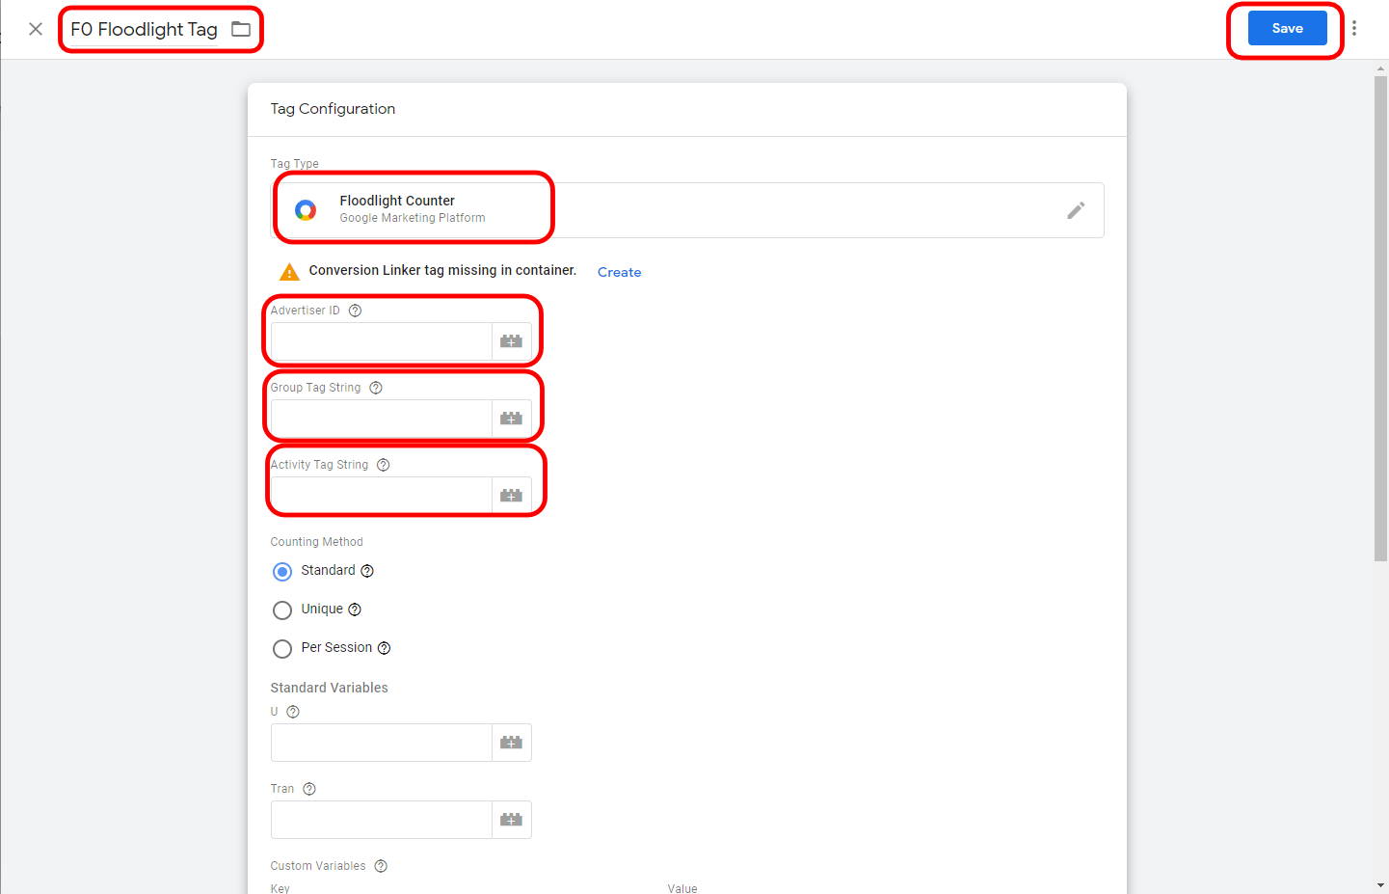
Task: Insert variable into Group Tag String field
Action: pos(511,419)
